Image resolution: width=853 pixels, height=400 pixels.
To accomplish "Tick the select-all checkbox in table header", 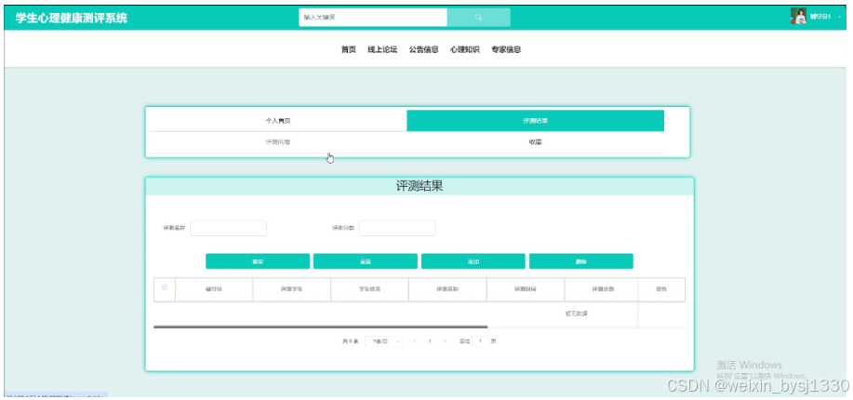I will (165, 287).
